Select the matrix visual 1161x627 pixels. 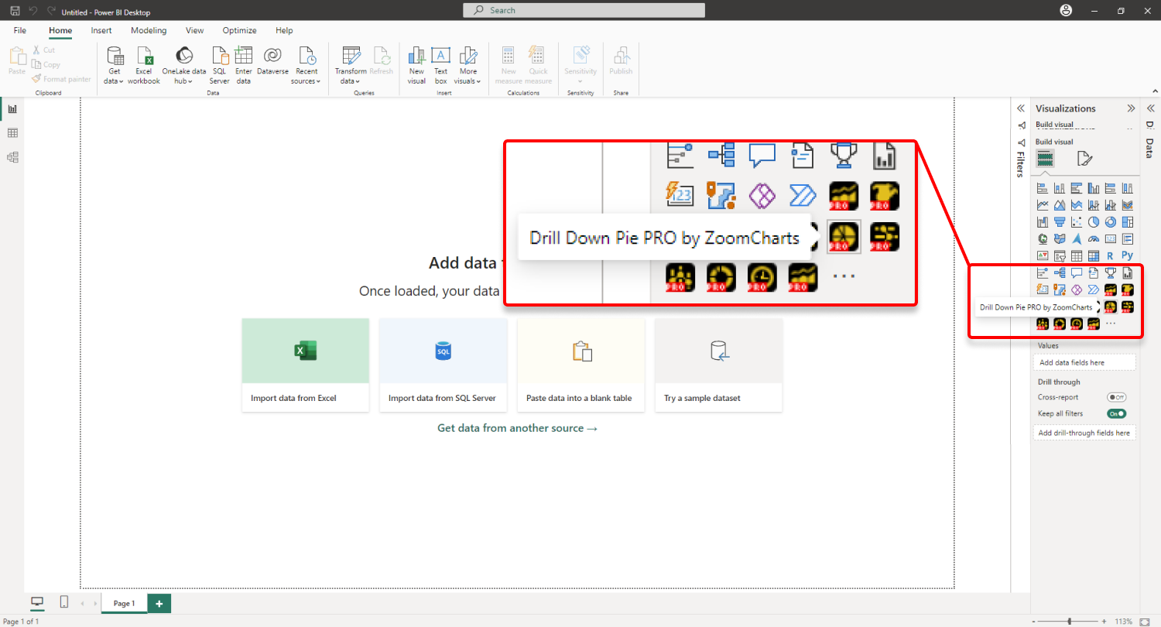(x=1094, y=255)
